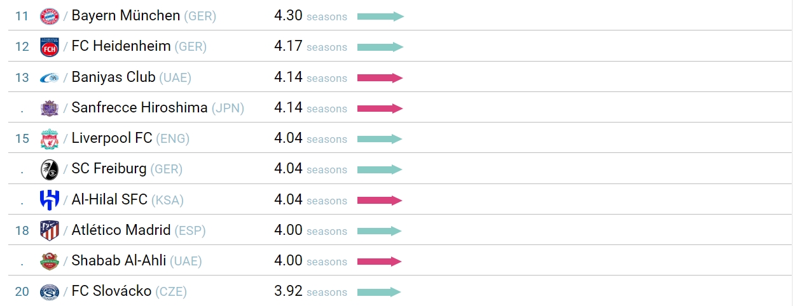Click the teal bar next to SC Freiburg
The image size is (793, 306).
tap(380, 170)
